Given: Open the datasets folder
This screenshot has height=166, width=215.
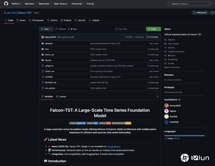Looking at the screenshot, I should tap(49, 43).
